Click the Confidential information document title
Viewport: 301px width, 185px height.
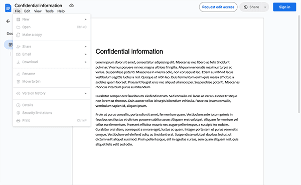point(38,6)
